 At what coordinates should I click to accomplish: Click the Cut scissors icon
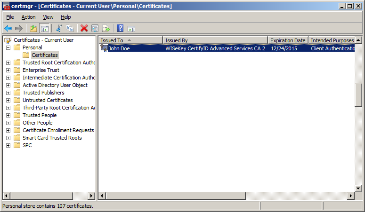(59, 28)
